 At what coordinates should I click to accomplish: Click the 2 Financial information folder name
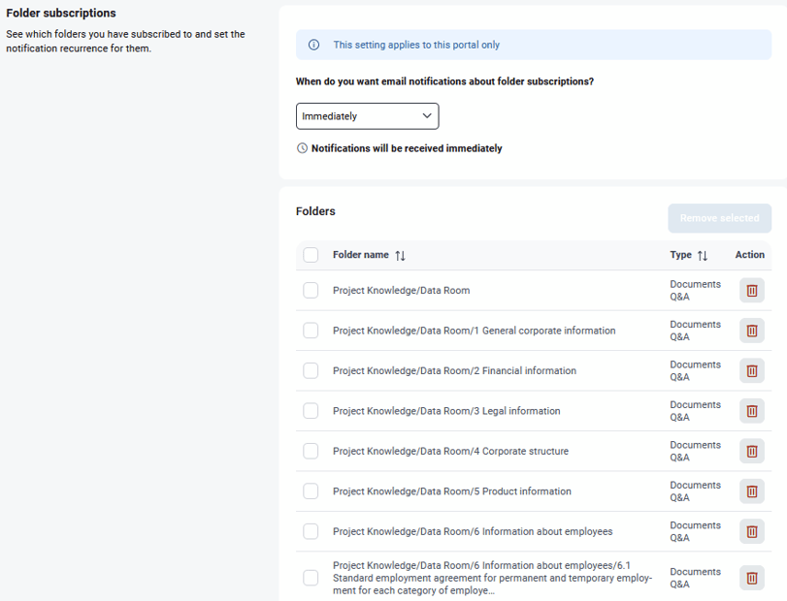[x=454, y=371]
